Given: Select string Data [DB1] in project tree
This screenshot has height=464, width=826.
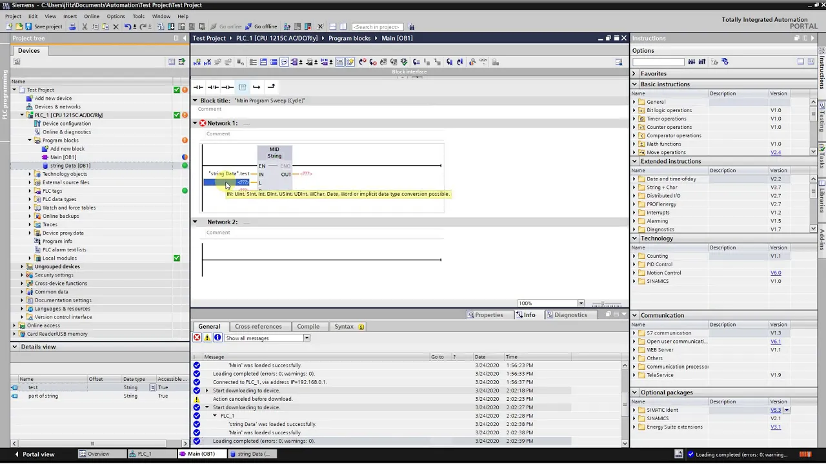Looking at the screenshot, I should pos(70,166).
